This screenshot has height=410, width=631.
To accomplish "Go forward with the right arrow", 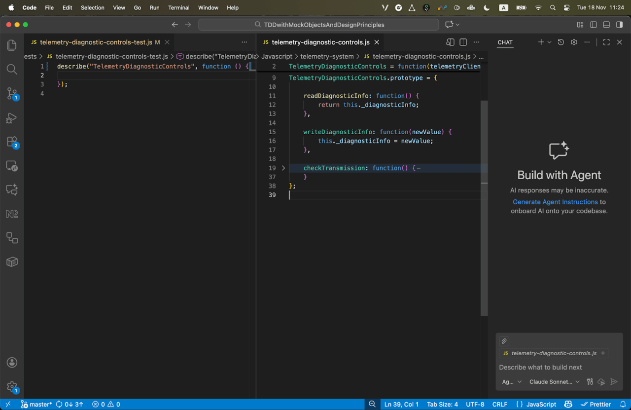I will click(188, 25).
